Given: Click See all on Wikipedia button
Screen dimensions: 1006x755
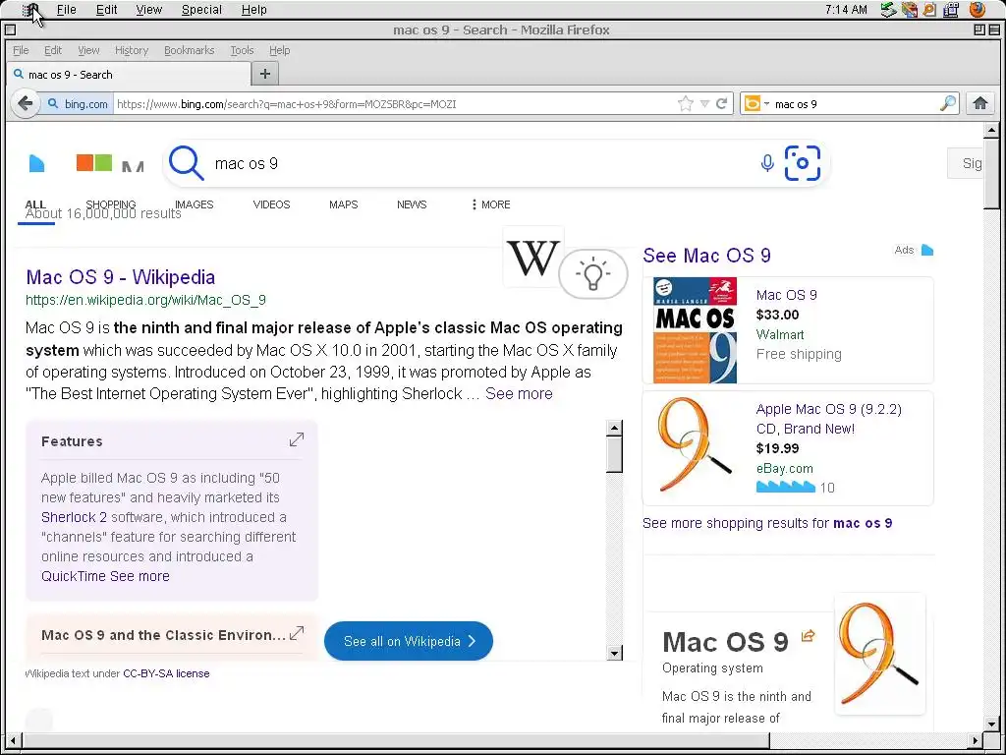Looking at the screenshot, I should pos(409,641).
